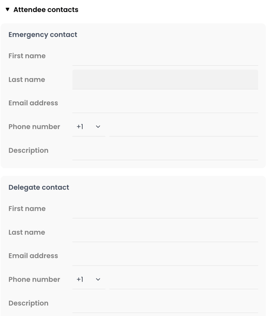
Task: Focus Delegate contact Last name field
Action: 165,232
